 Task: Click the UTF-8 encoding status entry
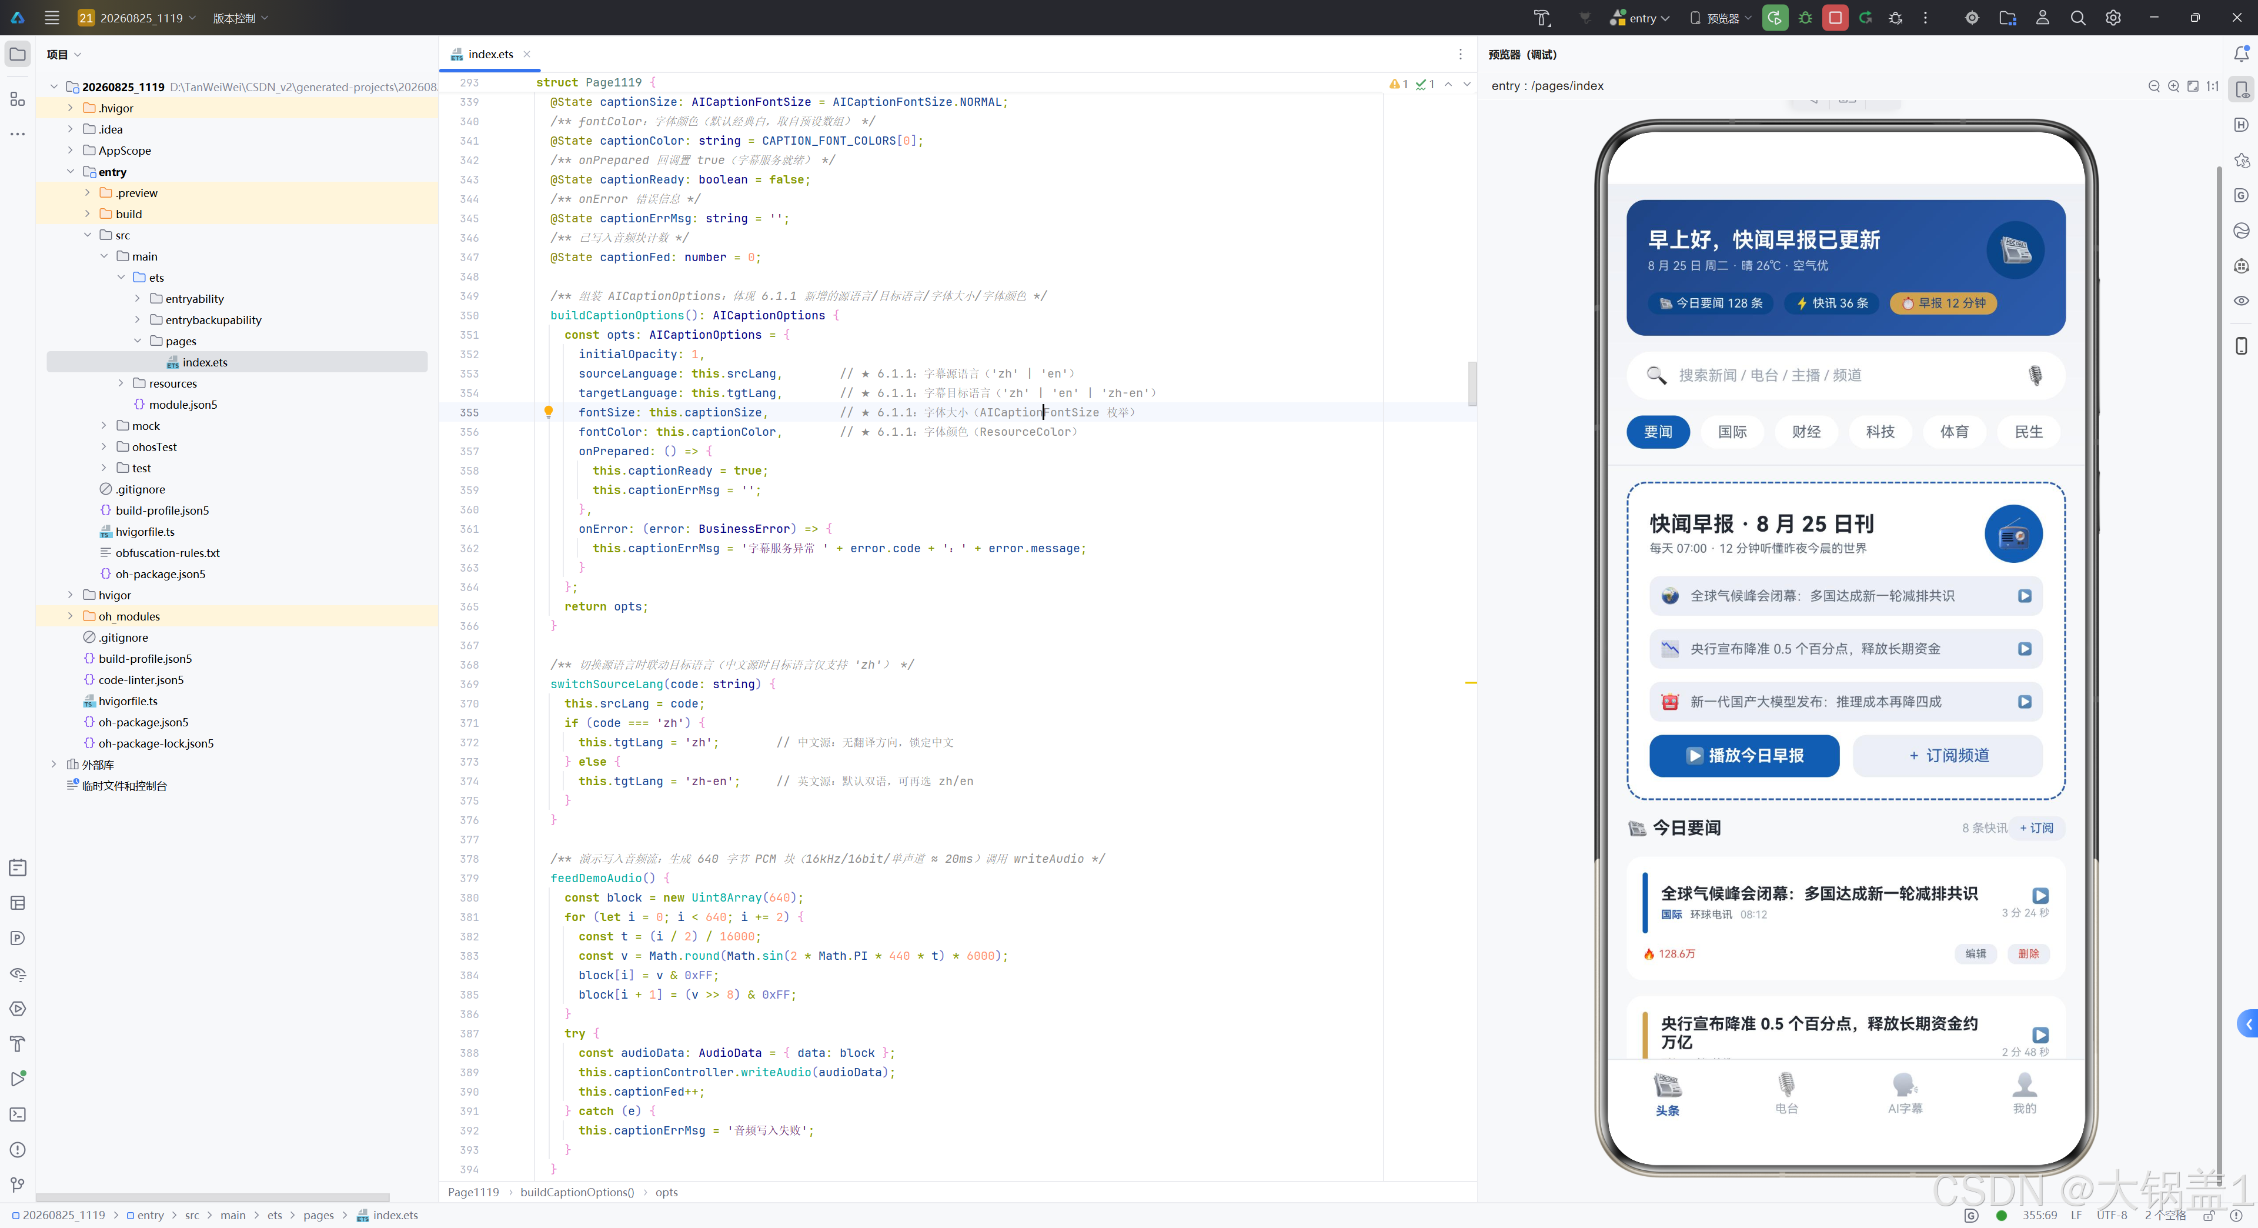tap(2112, 1215)
